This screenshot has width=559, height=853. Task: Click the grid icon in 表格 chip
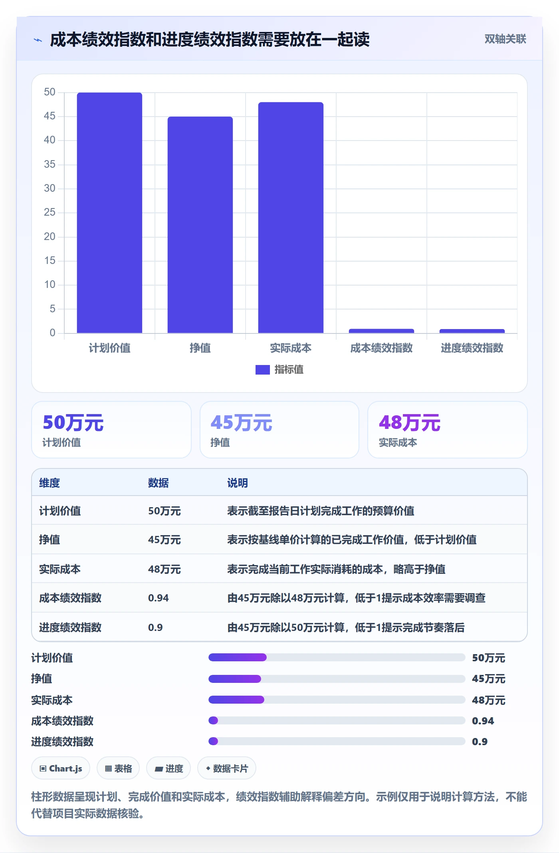pos(108,768)
